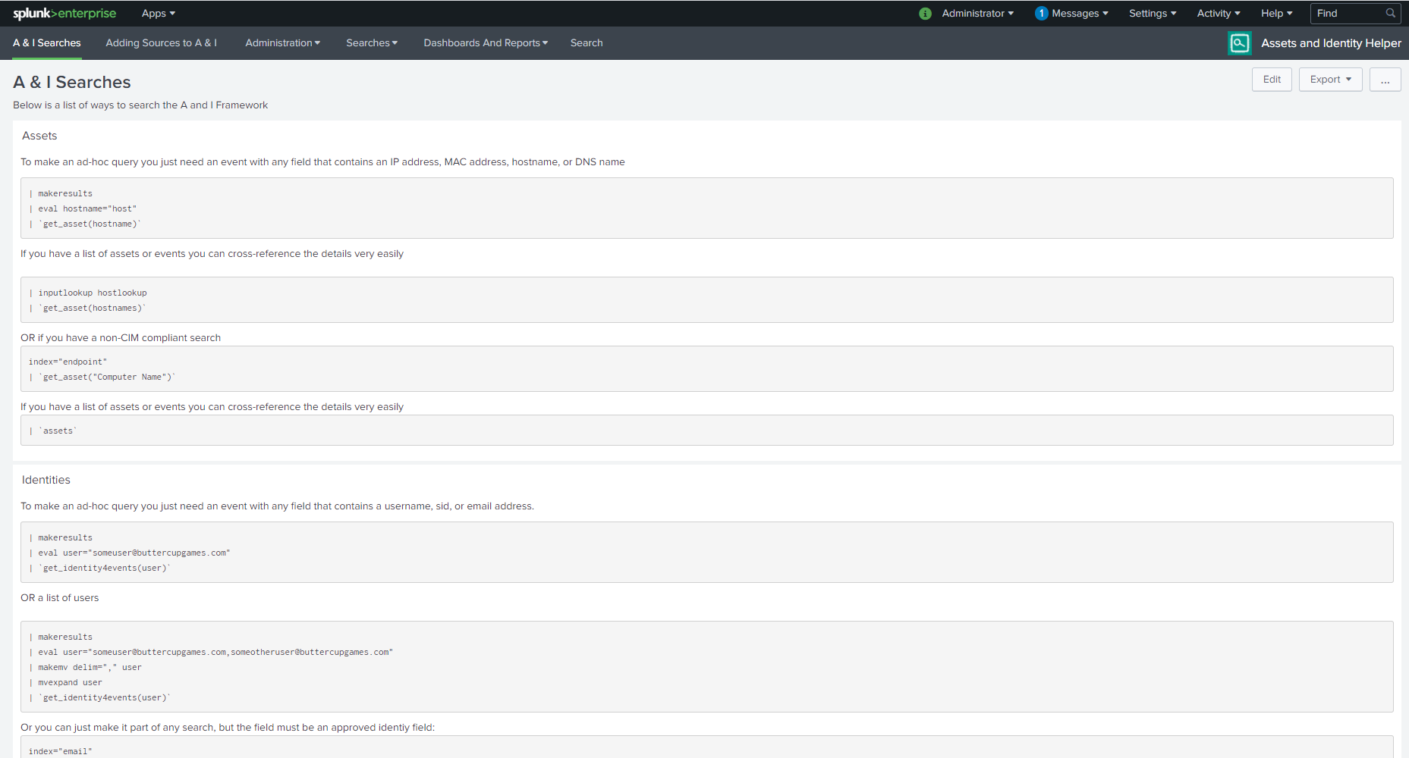Open the Messages dropdown
The image size is (1409, 758).
tap(1080, 14)
